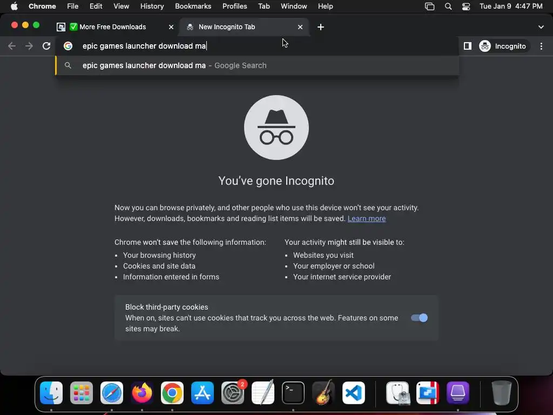The image size is (553, 415).
Task: Select the Google Search suggestion
Action: pyautogui.click(x=257, y=65)
